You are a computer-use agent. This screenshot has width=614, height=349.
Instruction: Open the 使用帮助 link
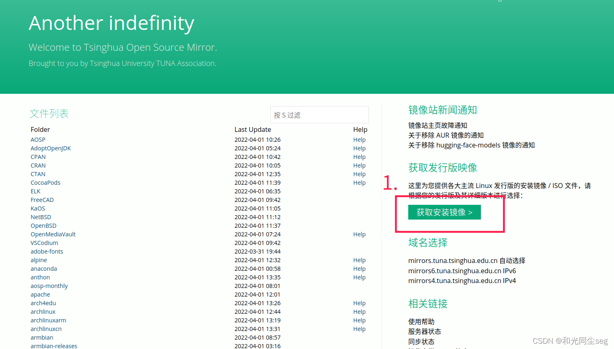(x=421, y=322)
